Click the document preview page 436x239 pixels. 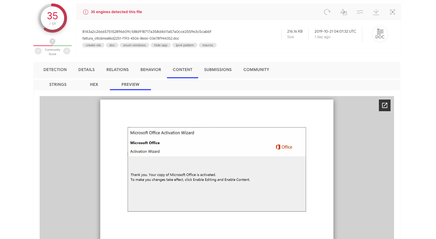[x=217, y=169]
